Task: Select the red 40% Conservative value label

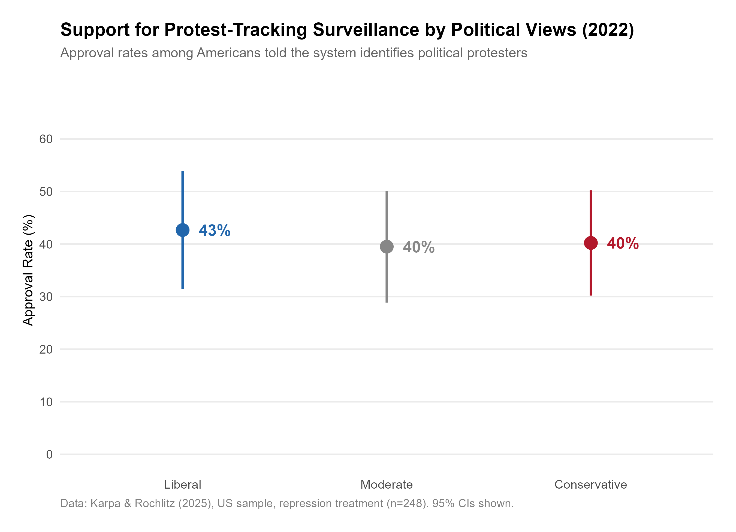Action: click(623, 243)
